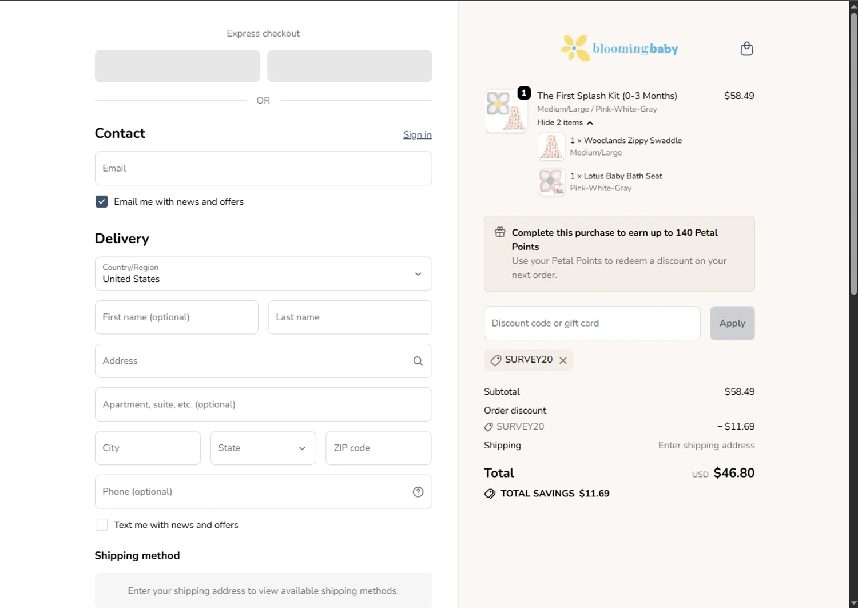Click the Woodlands Zippy Swaddle thumbnail
The width and height of the screenshot is (858, 608).
(552, 146)
